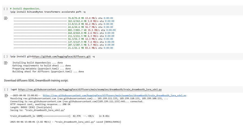Click output icon of diffusers build cell

(x=6, y=63)
